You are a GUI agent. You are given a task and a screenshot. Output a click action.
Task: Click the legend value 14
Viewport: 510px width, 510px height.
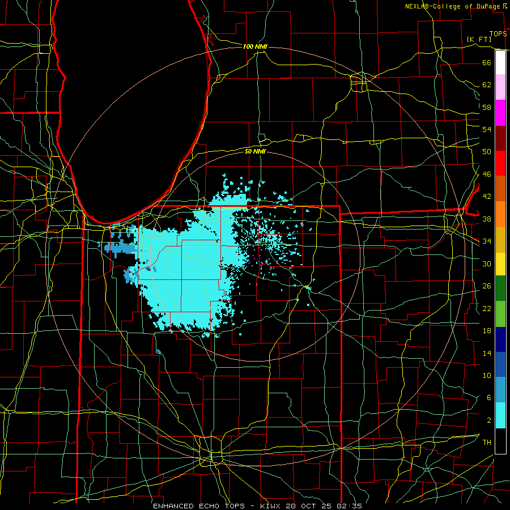click(x=487, y=353)
